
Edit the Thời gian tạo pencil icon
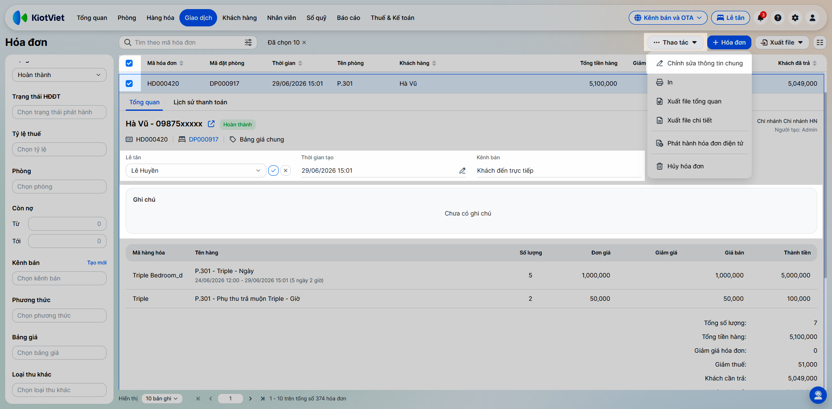pos(462,171)
